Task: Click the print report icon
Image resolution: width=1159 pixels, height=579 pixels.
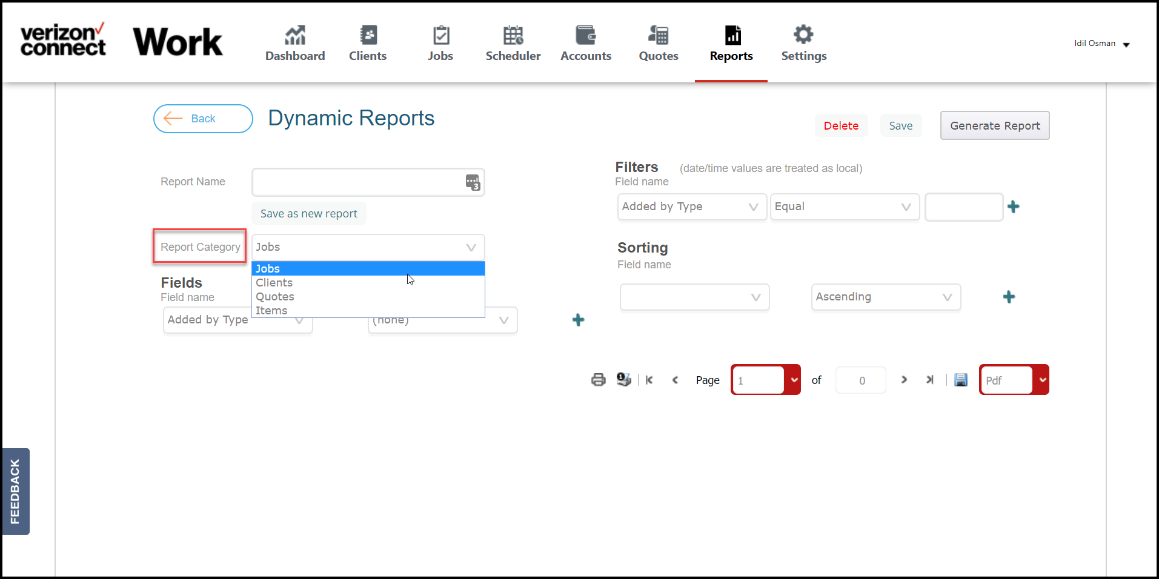Action: (599, 380)
